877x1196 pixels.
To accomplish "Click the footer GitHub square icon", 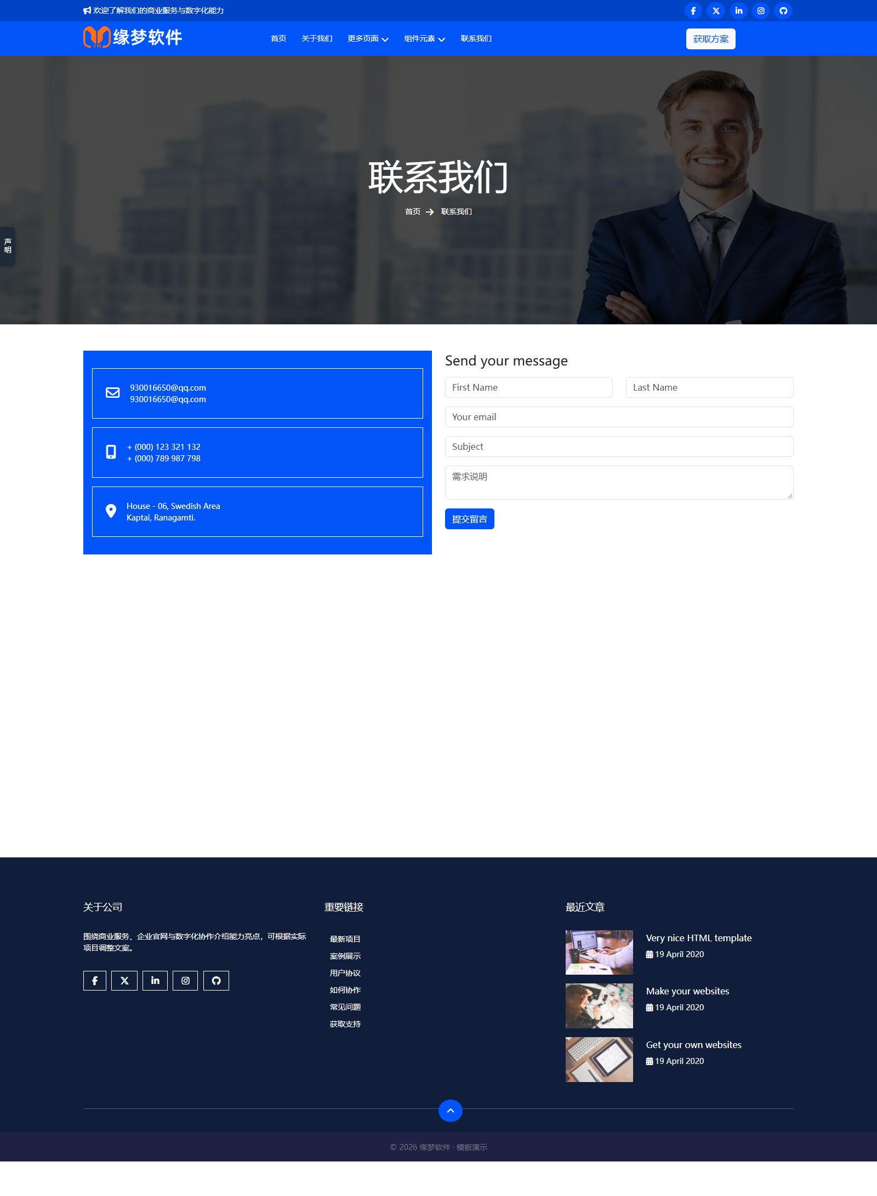I will click(x=216, y=981).
